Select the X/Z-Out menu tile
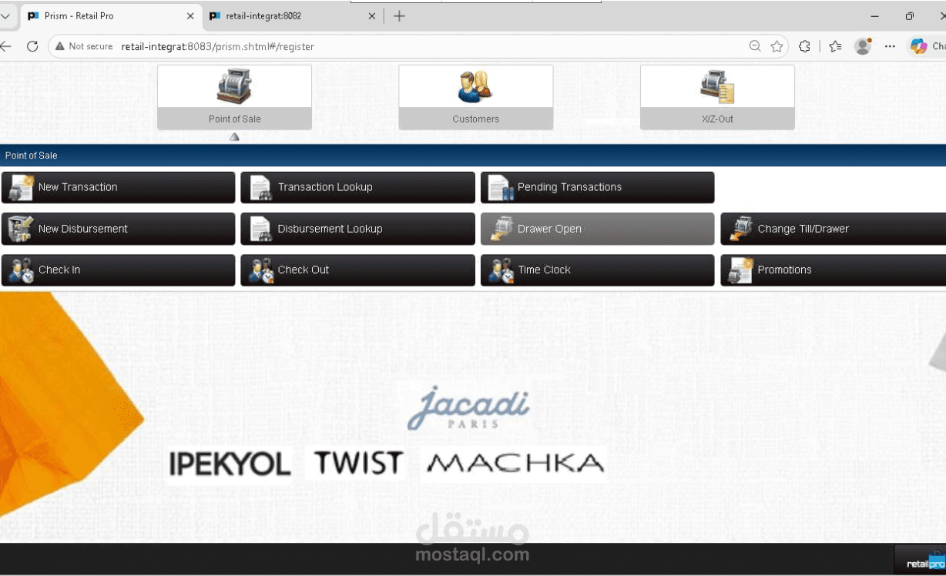 tap(717, 97)
